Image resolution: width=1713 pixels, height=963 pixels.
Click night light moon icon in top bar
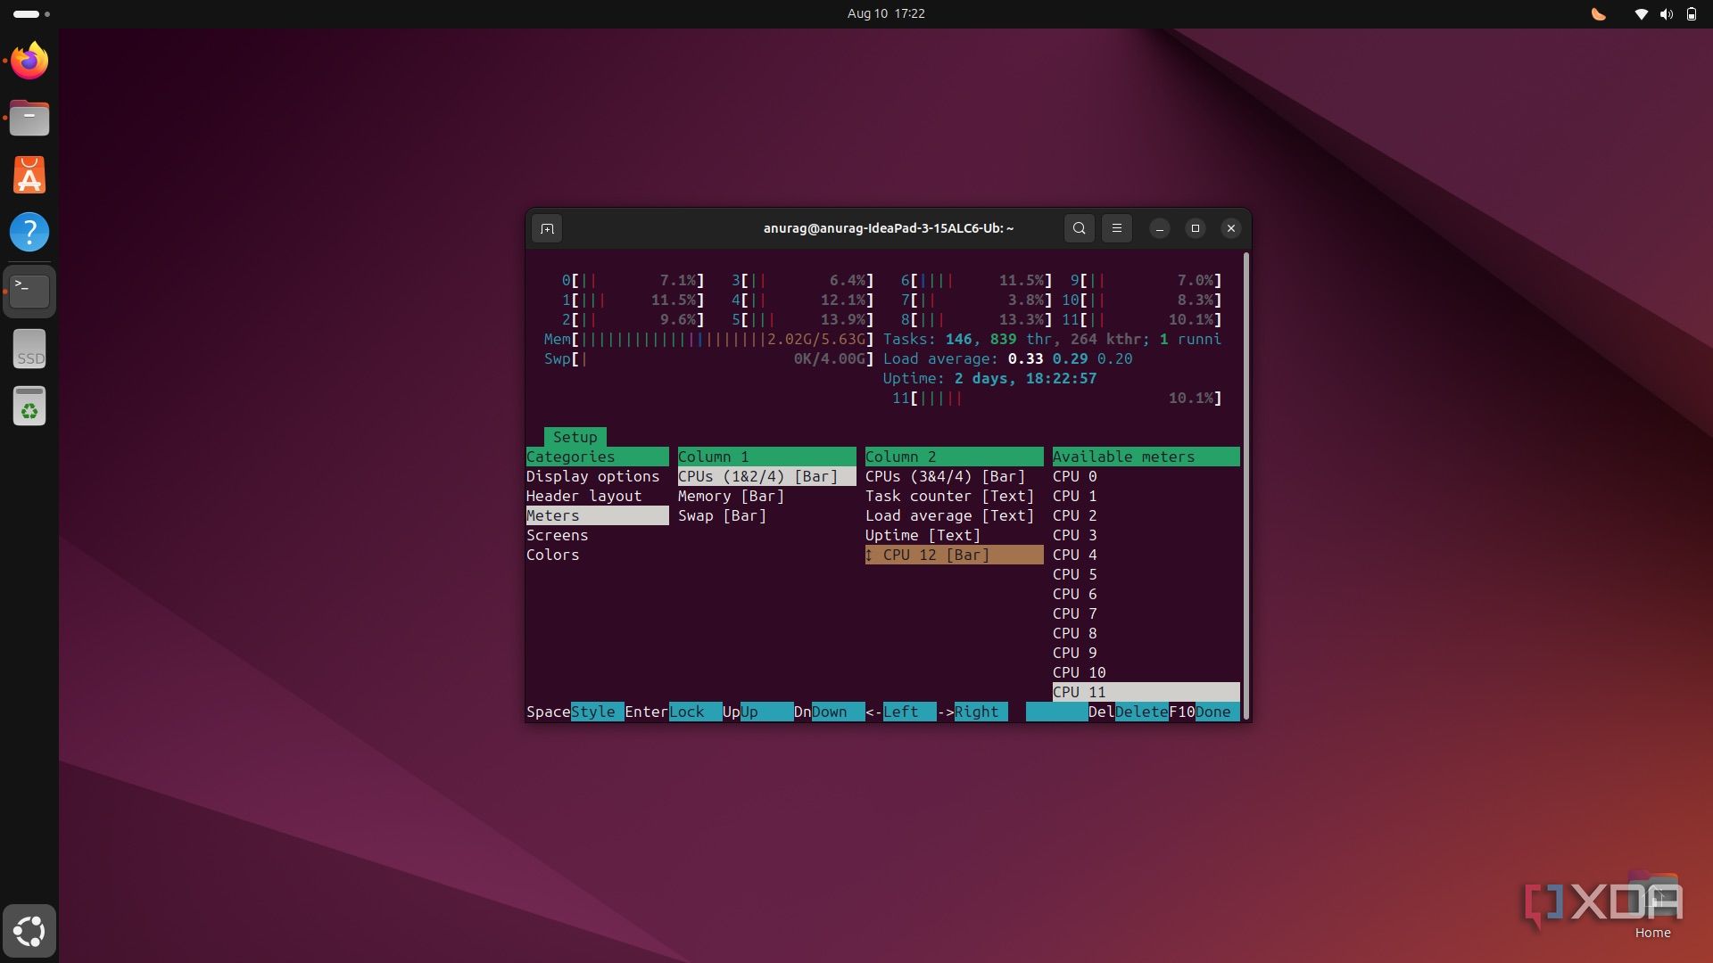tap(1599, 13)
